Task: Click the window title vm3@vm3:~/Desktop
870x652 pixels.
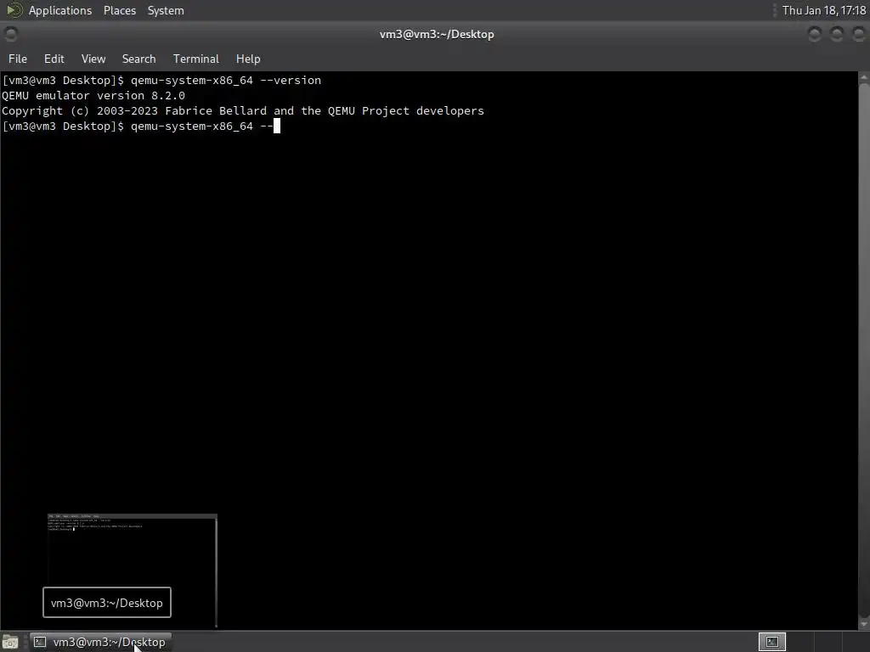Action: pos(437,34)
